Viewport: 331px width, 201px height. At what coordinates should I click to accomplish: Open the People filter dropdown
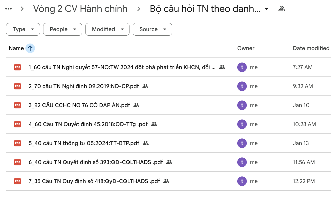coord(62,29)
